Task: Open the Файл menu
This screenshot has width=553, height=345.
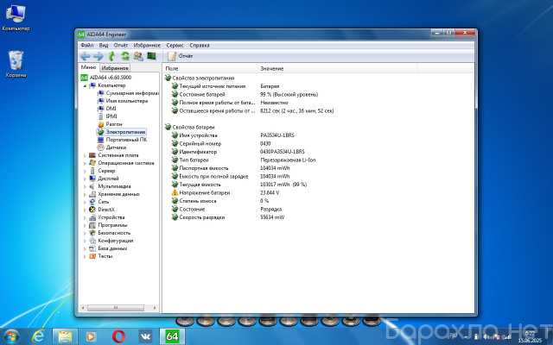Action: click(x=86, y=44)
